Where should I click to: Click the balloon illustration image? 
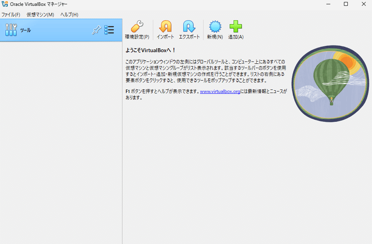[x=330, y=84]
